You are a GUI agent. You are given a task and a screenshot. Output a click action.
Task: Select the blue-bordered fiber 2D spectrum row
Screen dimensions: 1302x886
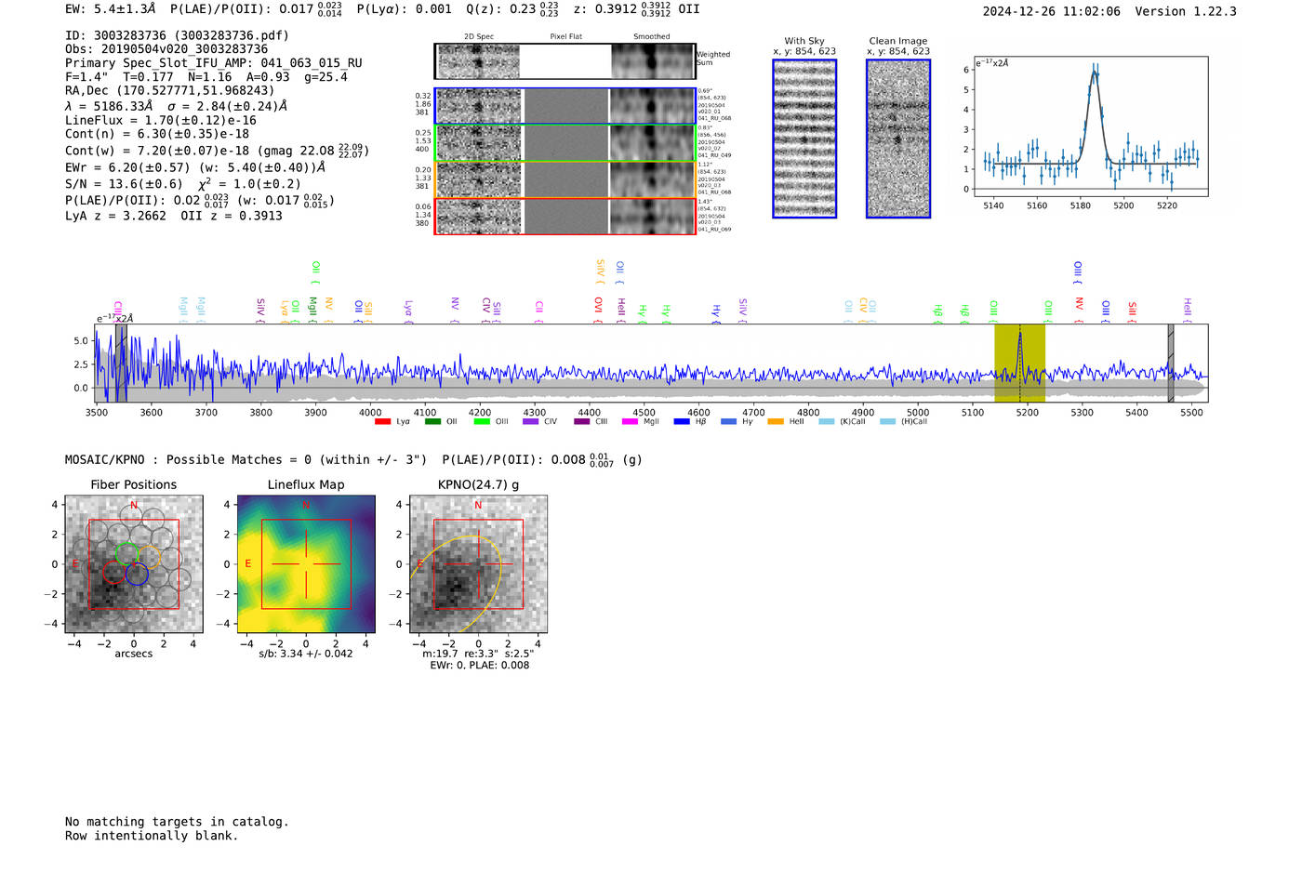click(565, 106)
